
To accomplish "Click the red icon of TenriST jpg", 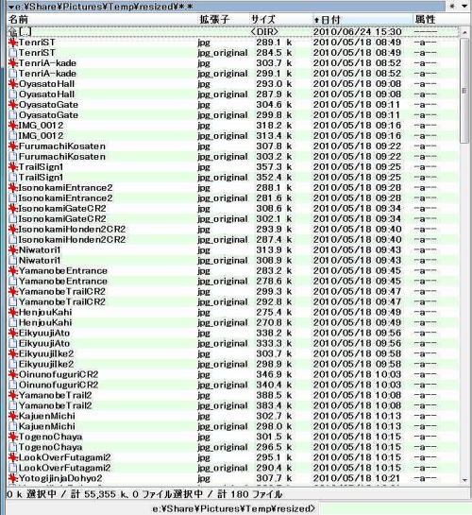I will click(13, 43).
